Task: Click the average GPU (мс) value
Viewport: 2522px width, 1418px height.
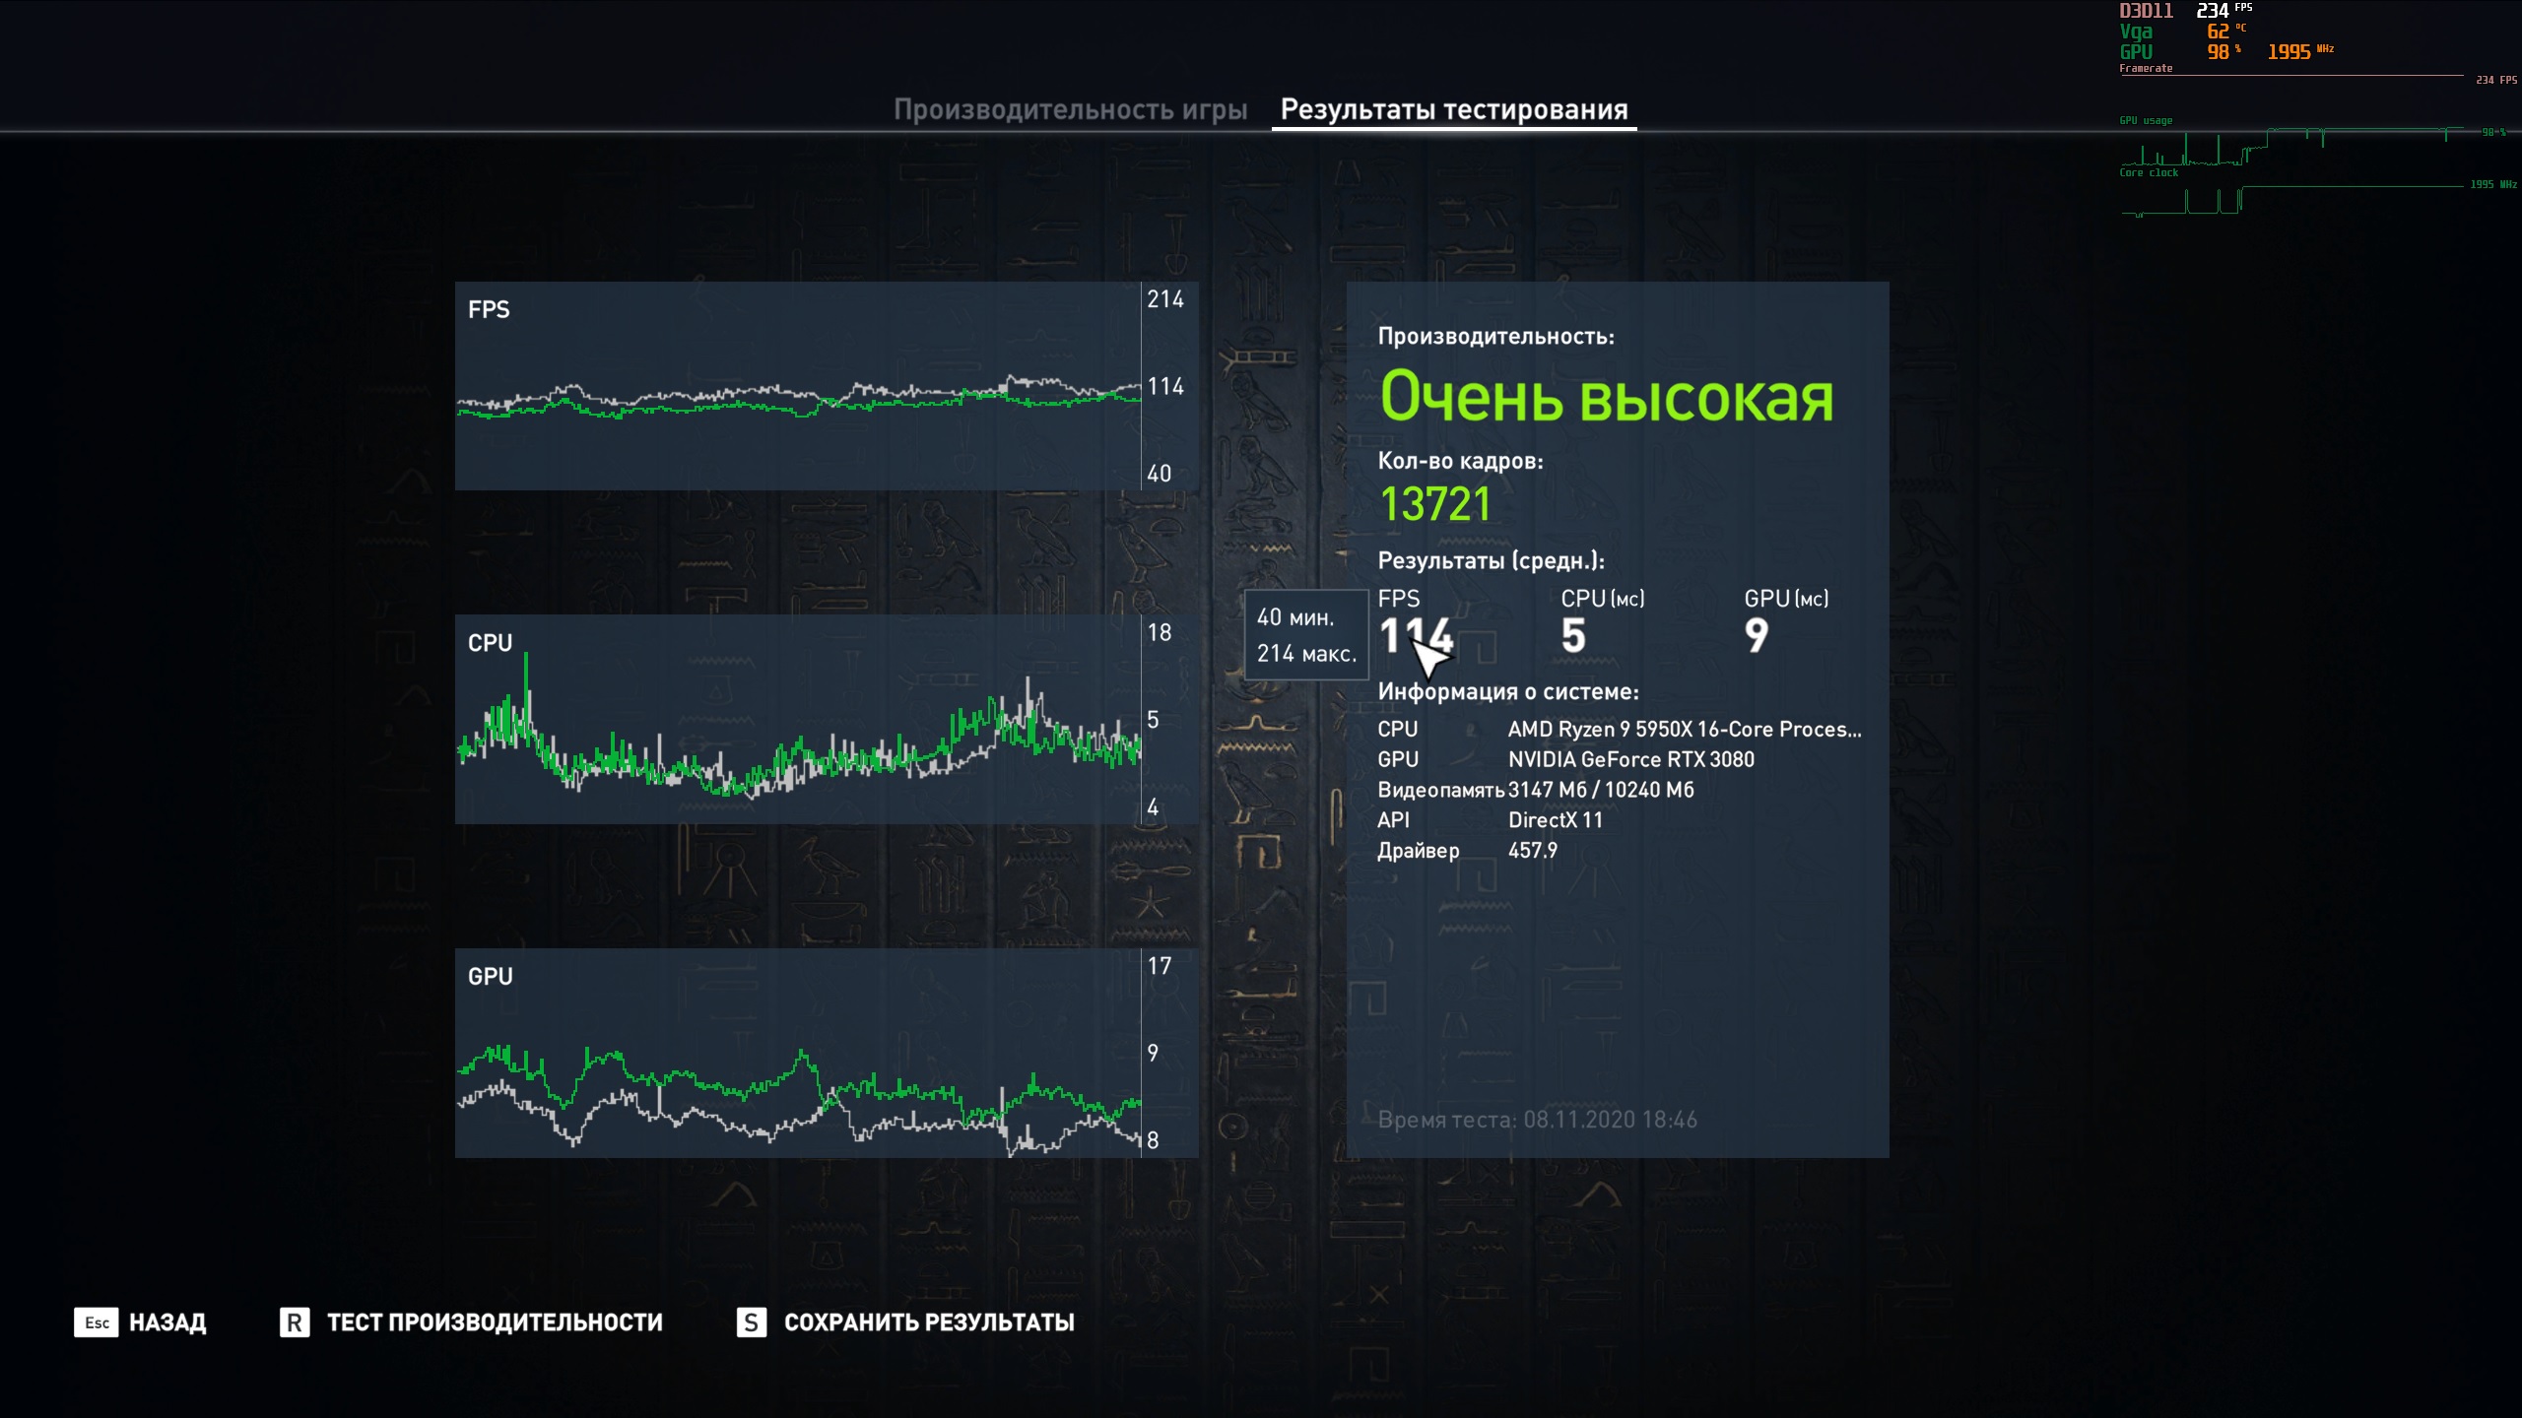Action: pos(1756,635)
